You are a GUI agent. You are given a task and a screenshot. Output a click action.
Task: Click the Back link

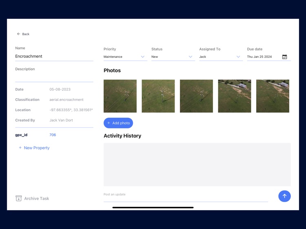[23, 34]
